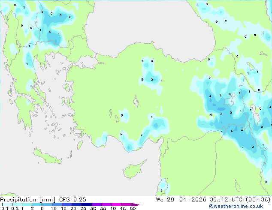Screen dimensions: 272x210
Task: Choose the 10–15 mm legend color segment
Action: coord(57,204)
